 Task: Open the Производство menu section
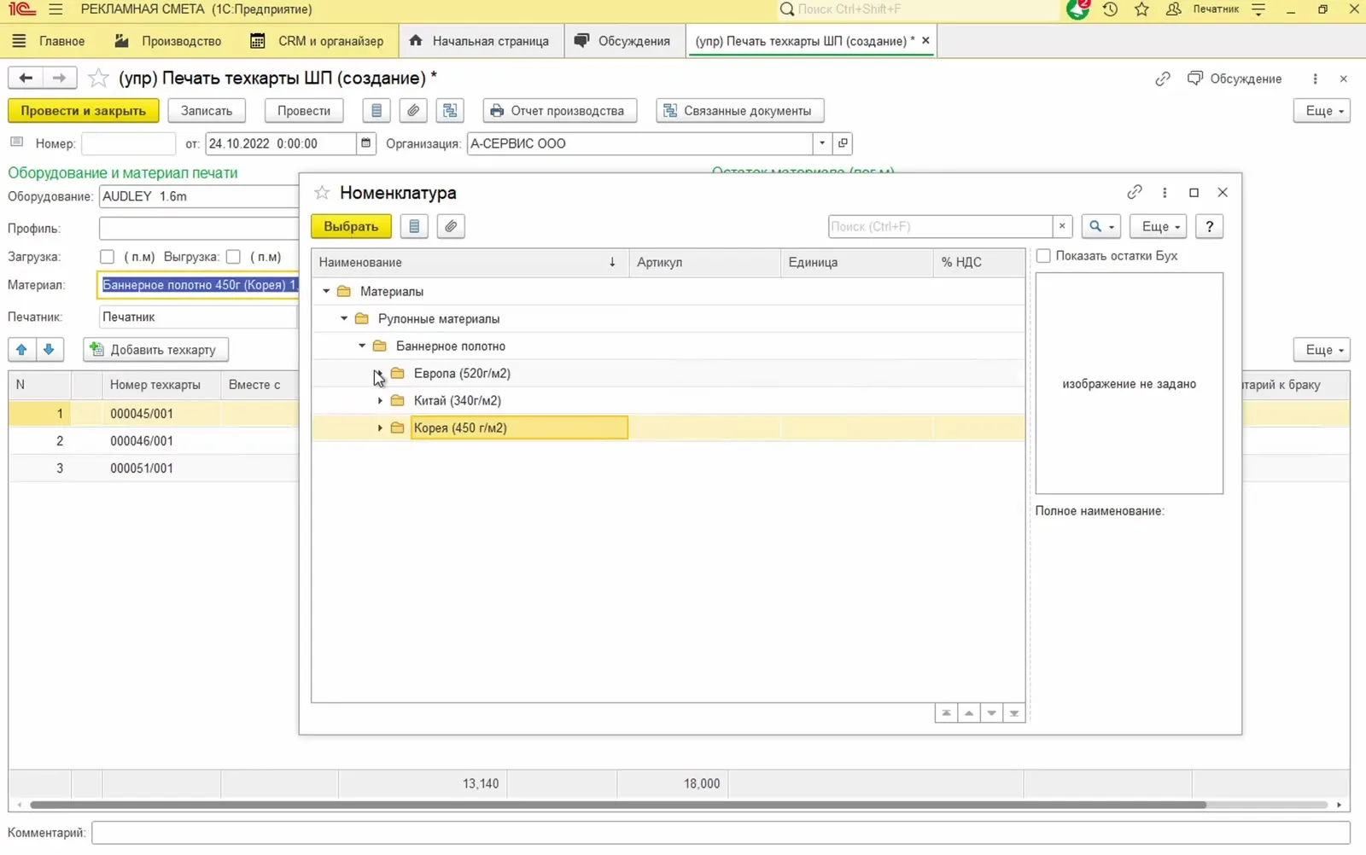click(168, 41)
